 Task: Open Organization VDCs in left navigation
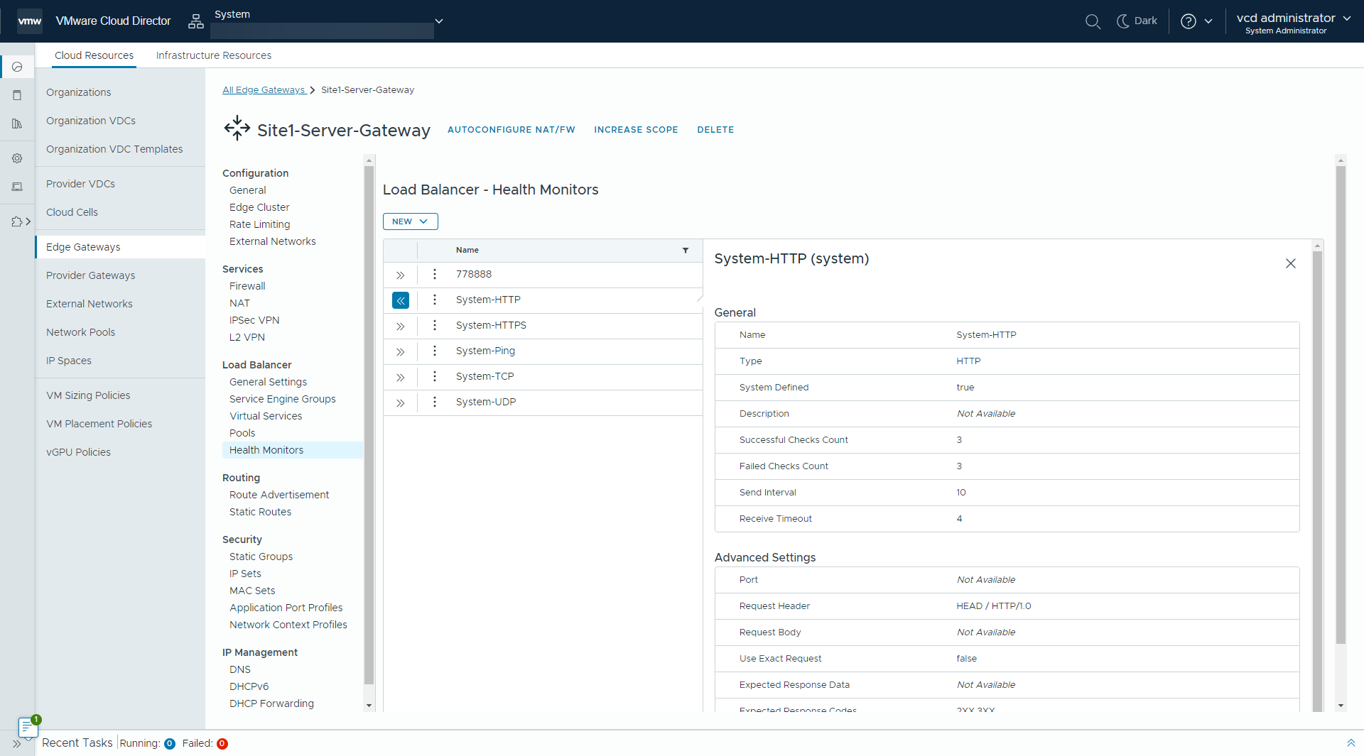pyautogui.click(x=90, y=121)
